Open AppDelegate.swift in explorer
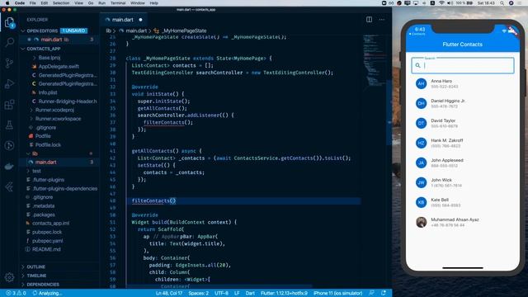528x297 pixels. click(59, 66)
